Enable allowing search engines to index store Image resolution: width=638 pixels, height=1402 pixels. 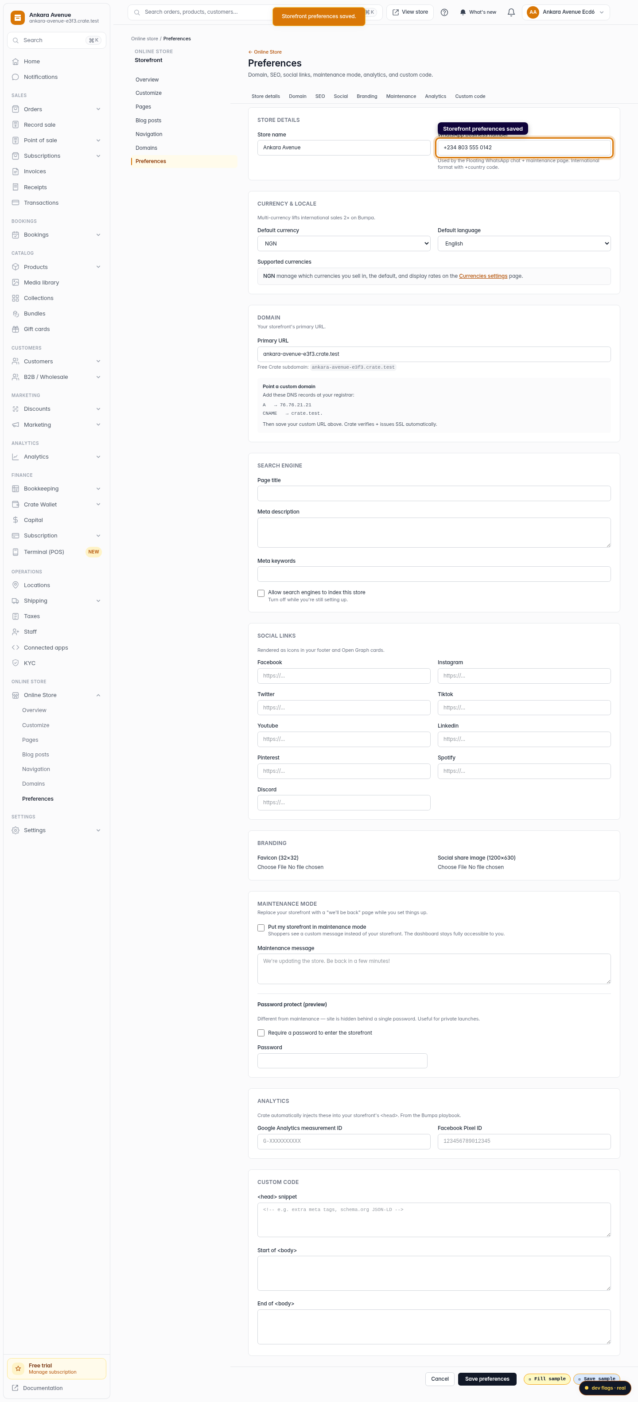(261, 593)
